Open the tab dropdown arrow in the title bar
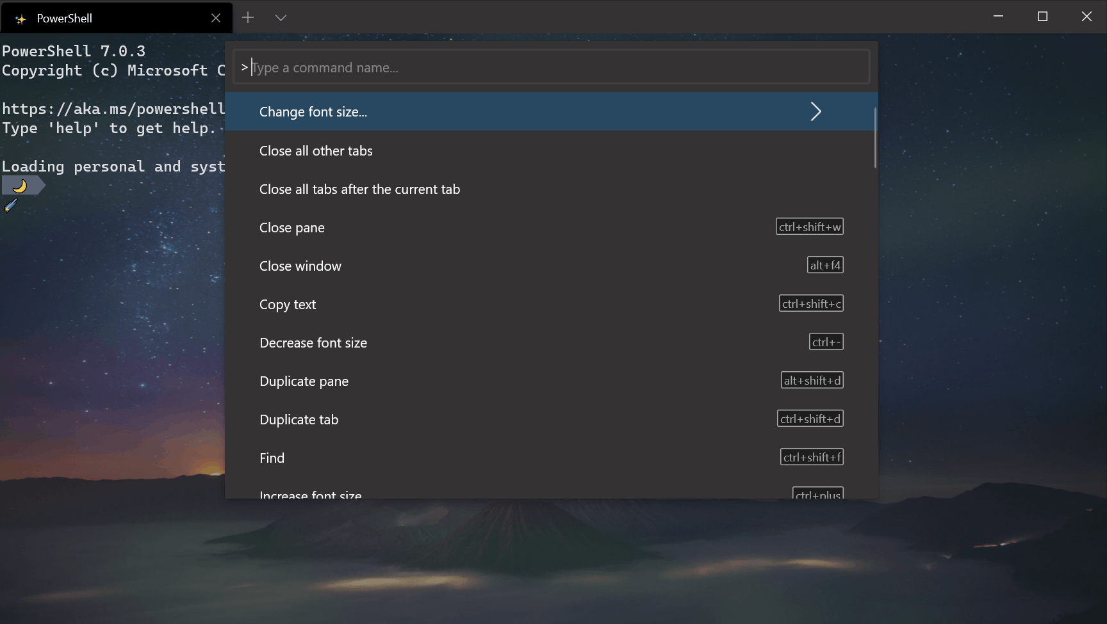The height and width of the screenshot is (624, 1107). [x=281, y=17]
